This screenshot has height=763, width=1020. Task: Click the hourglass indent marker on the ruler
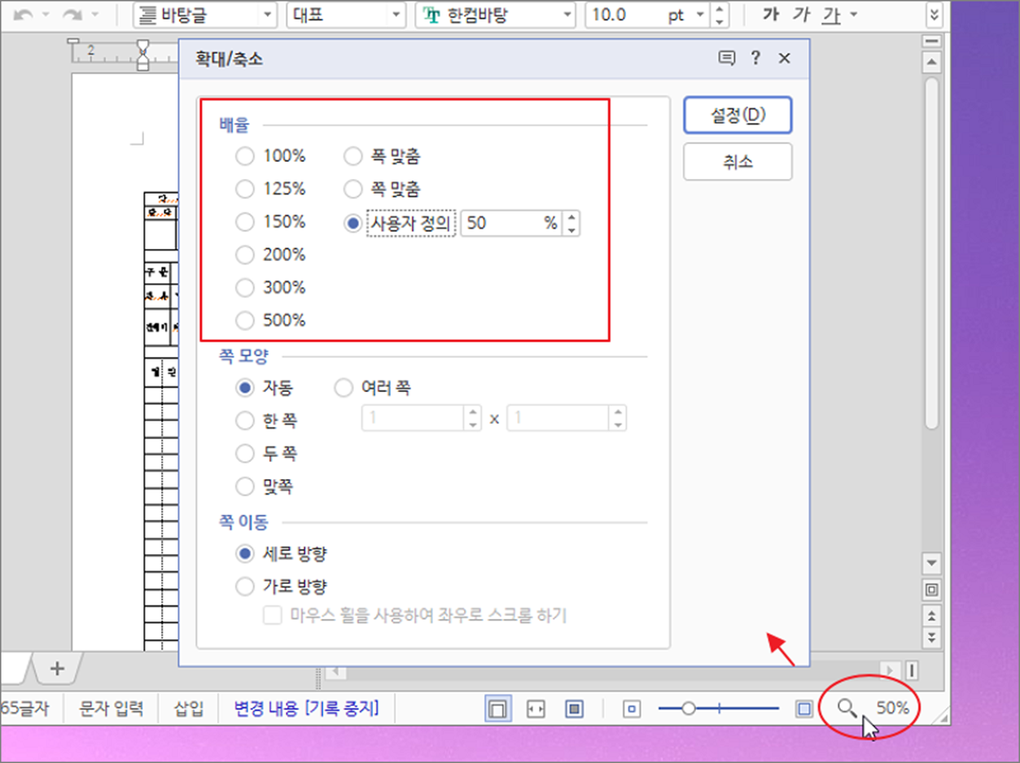coord(143,55)
